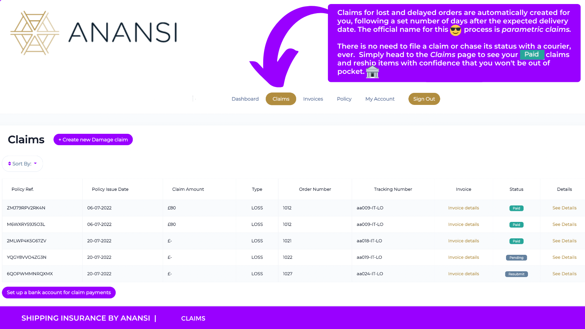Image resolution: width=585 pixels, height=329 pixels.
Task: Click Paid status badge for M6WXRY59J5O3L
Action: click(x=516, y=225)
